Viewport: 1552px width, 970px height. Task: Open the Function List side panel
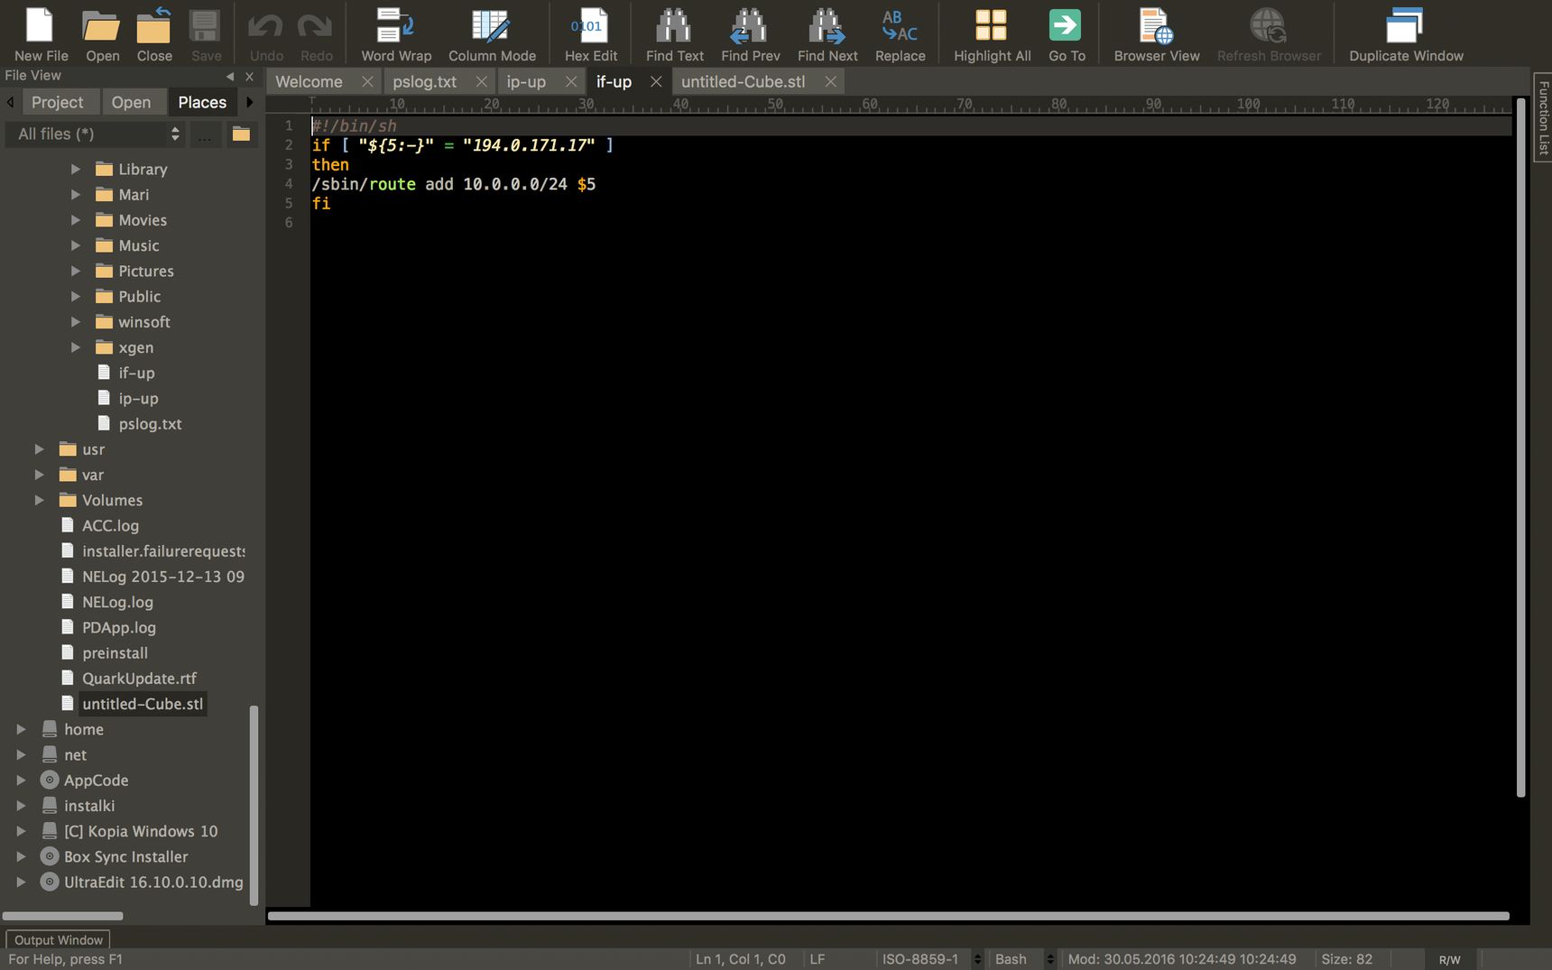click(1542, 117)
